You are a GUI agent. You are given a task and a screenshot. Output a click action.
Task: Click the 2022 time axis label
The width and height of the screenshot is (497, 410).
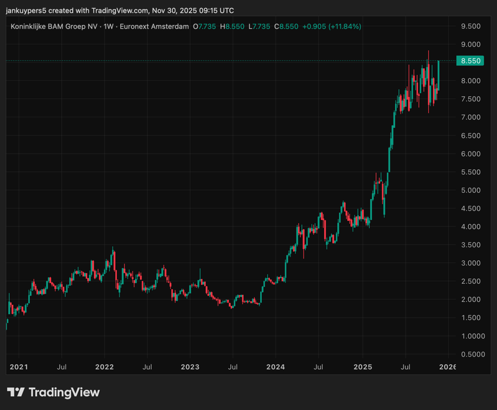click(104, 367)
